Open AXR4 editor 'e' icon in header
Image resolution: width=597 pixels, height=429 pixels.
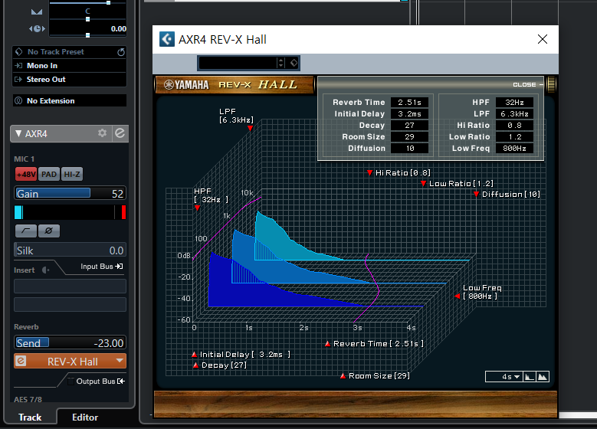[120, 133]
